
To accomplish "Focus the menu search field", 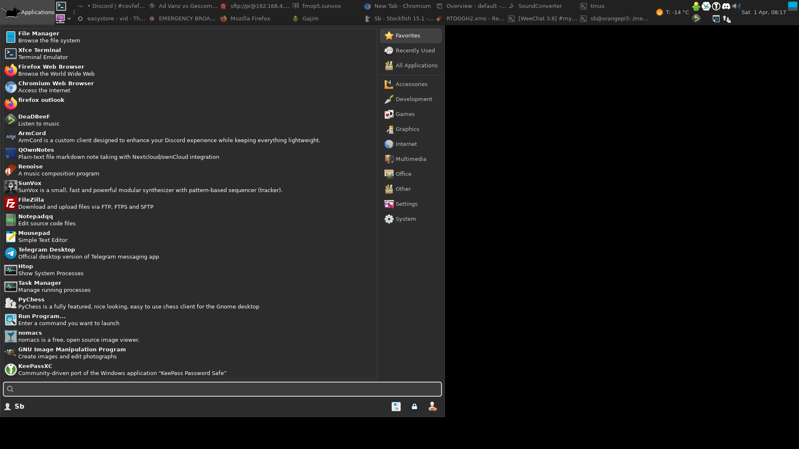I will pyautogui.click(x=222, y=389).
